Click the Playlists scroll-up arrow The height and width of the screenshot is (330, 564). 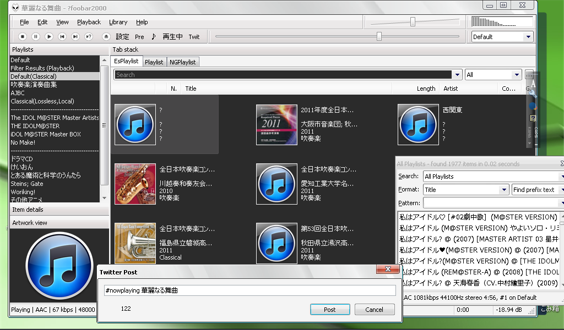pos(104,60)
